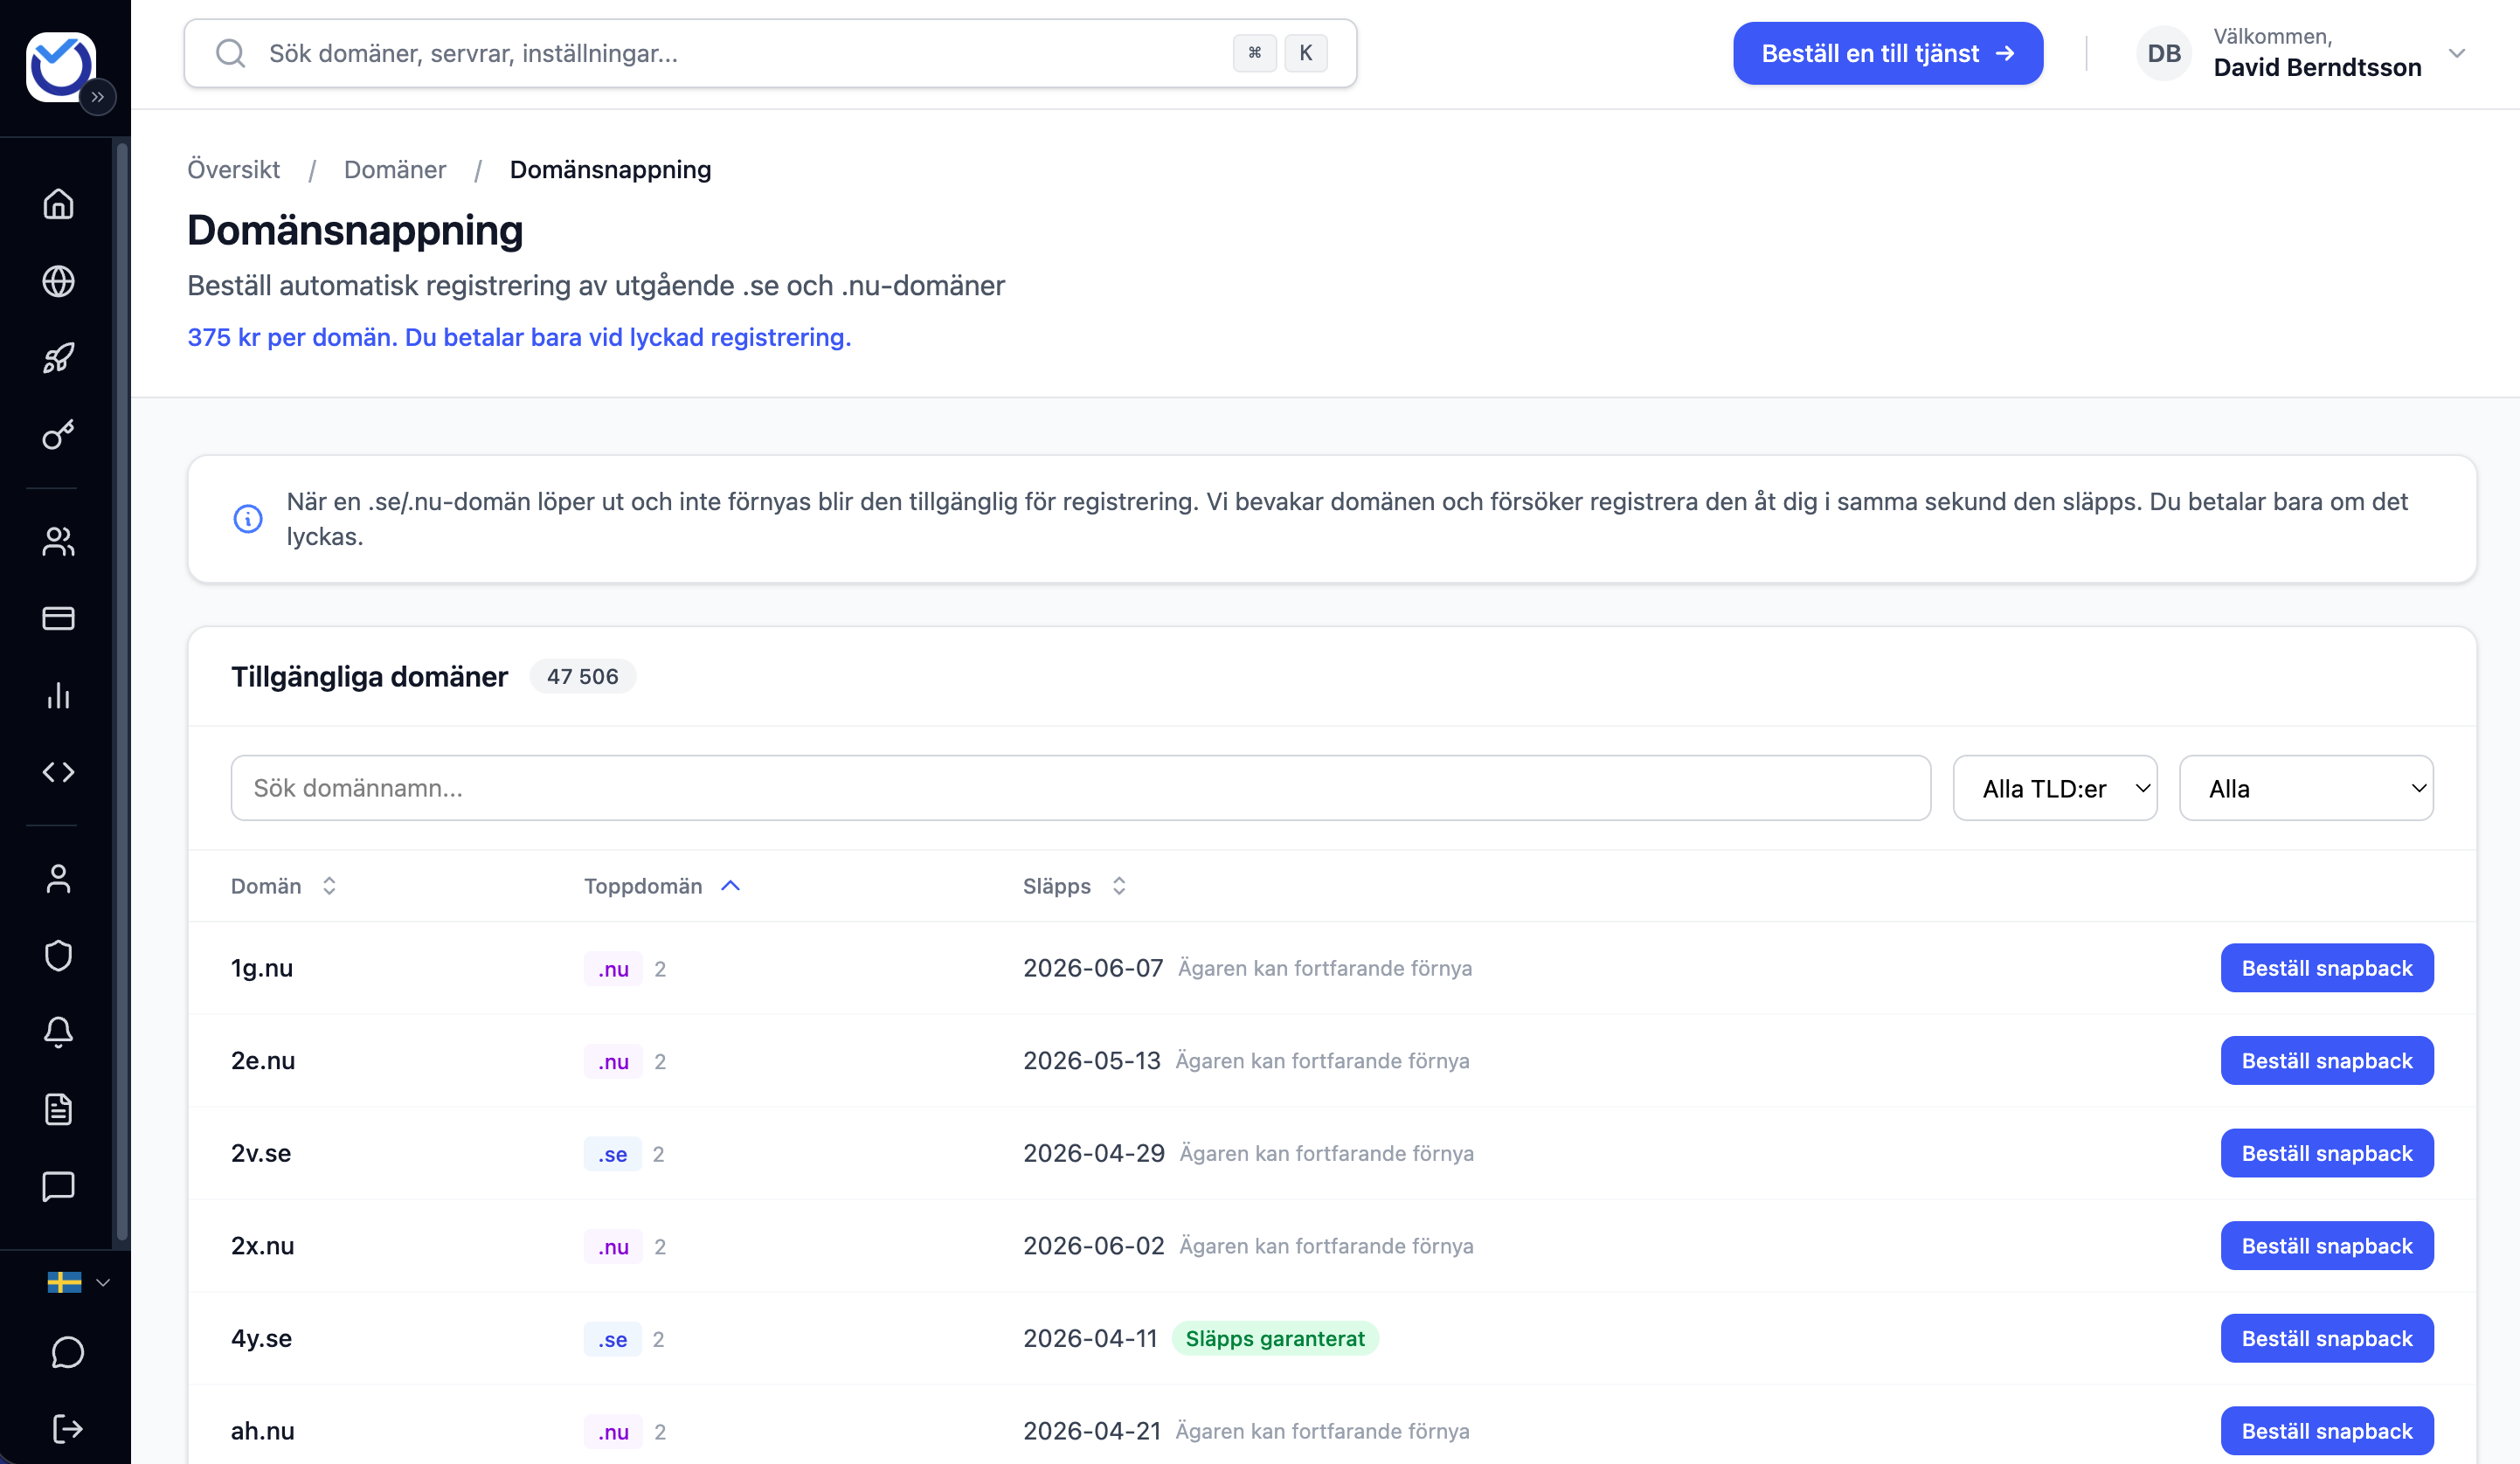Go to Domäner breadcrumb
This screenshot has height=1464, width=2520.
394,170
